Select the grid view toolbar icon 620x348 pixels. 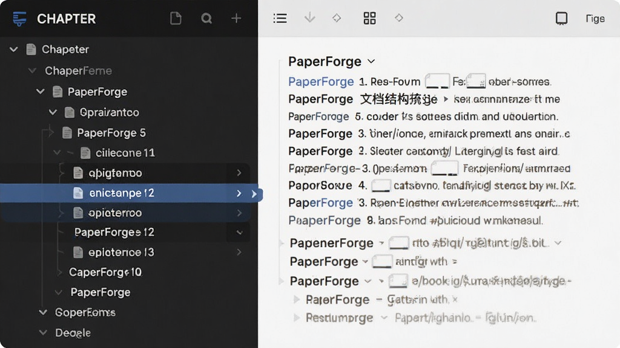click(x=369, y=18)
